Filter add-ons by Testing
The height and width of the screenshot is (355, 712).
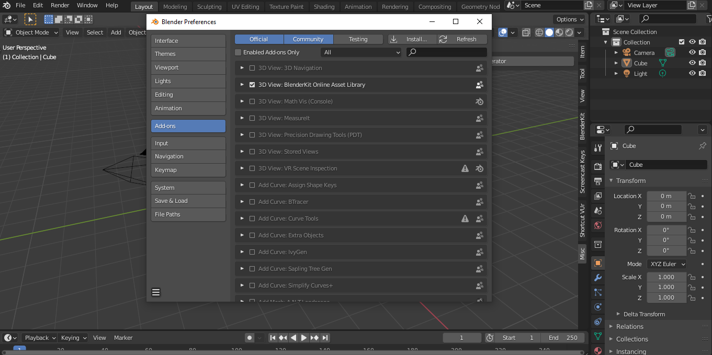(x=358, y=39)
